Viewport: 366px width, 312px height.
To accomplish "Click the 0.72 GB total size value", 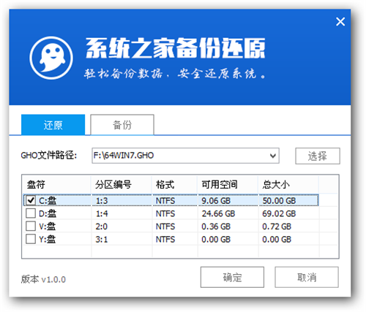I will [277, 227].
